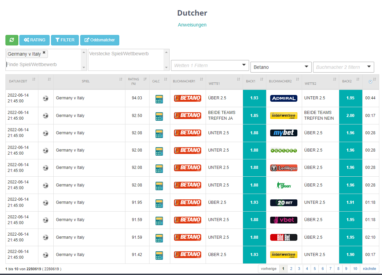Click the LeoVegas bookmaker logo

pyautogui.click(x=283, y=168)
